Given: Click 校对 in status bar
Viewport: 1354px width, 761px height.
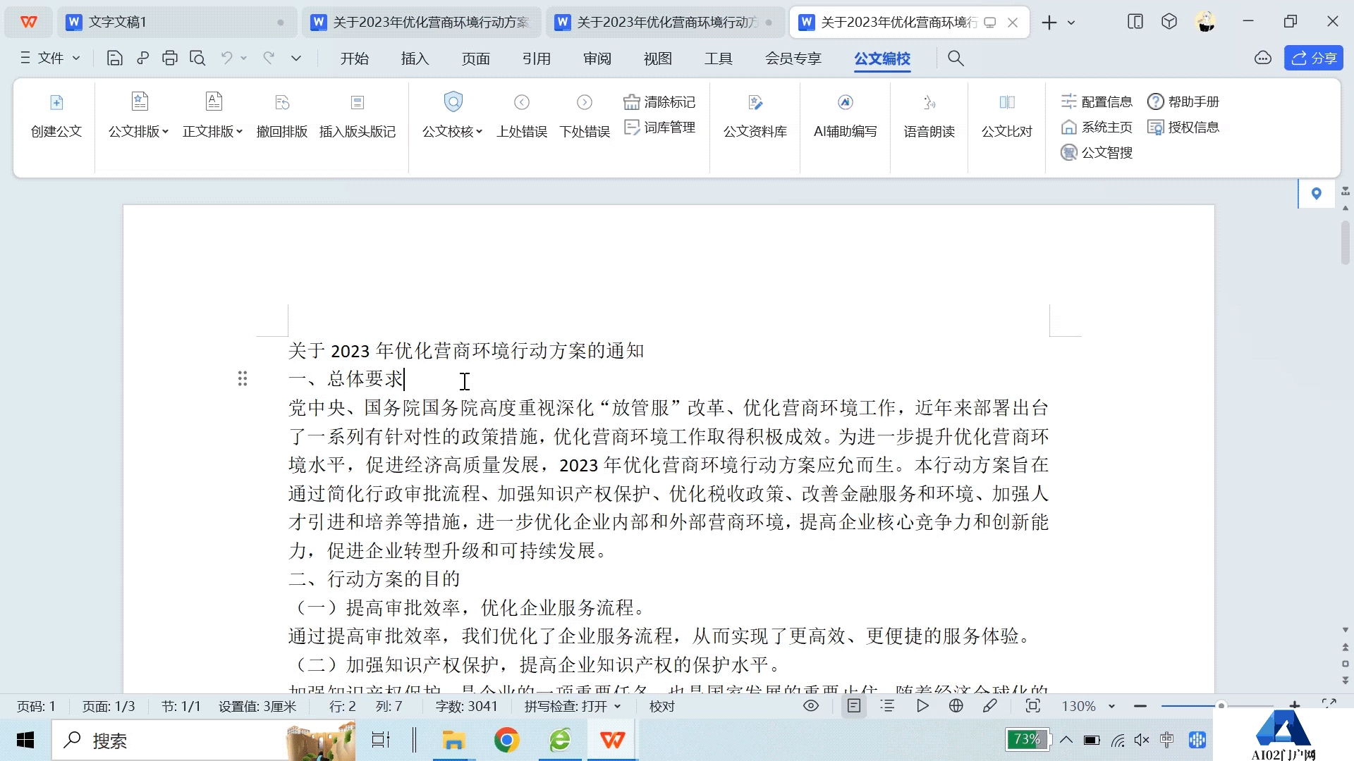Looking at the screenshot, I should coord(662,706).
